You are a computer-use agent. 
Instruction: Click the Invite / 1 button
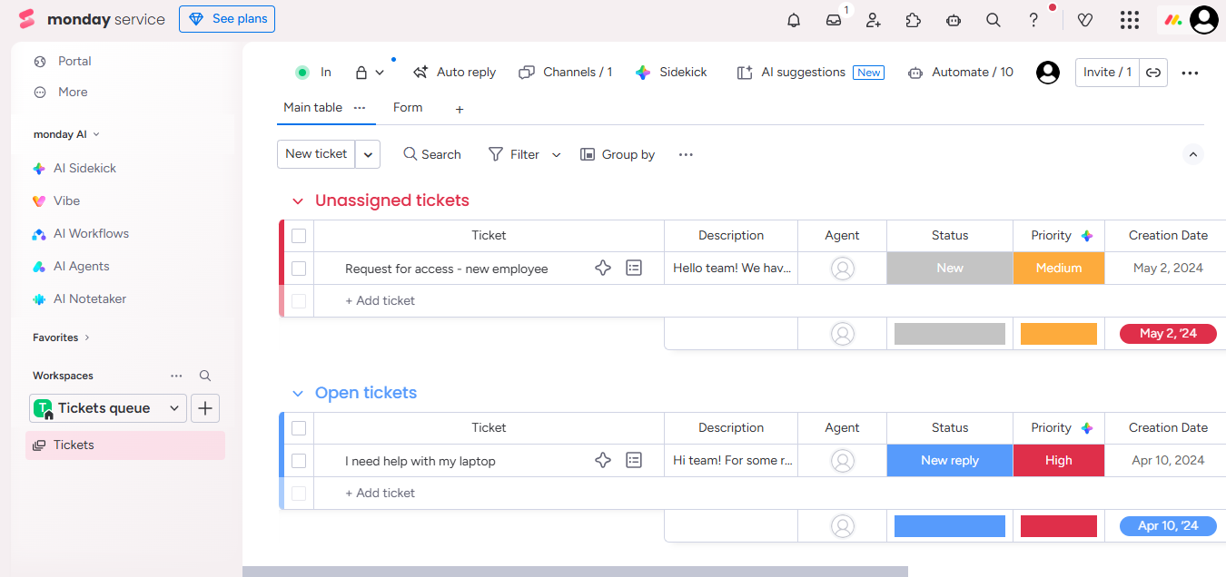pos(1108,73)
